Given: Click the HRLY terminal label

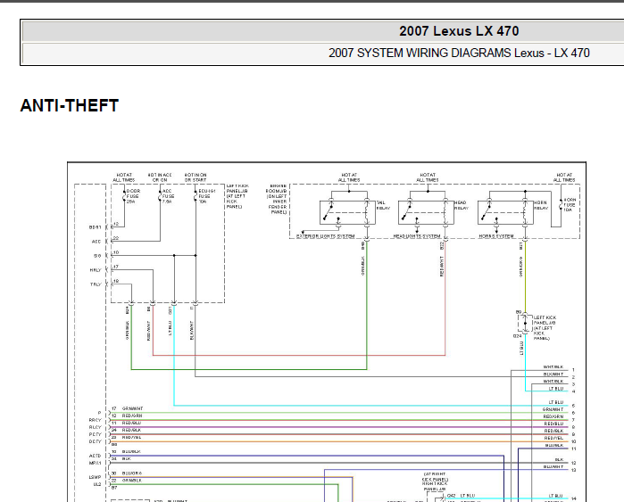Looking at the screenshot, I should [x=96, y=270].
